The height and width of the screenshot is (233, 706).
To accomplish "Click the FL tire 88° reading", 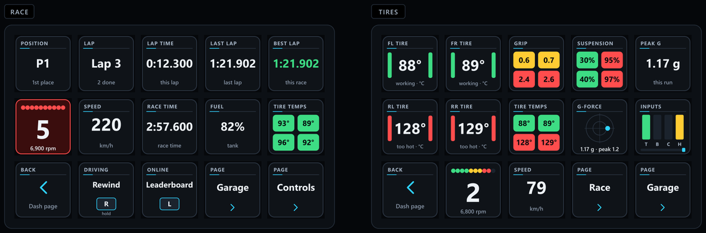I will (410, 66).
